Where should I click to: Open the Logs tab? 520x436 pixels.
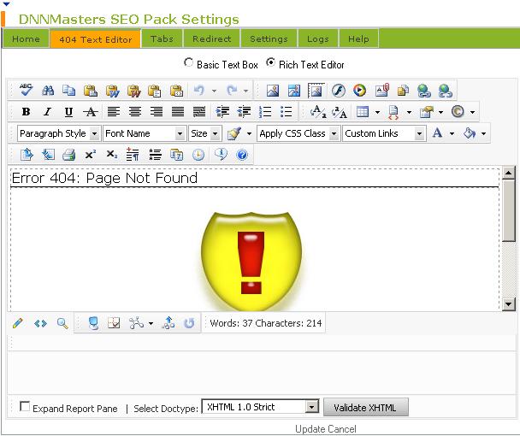pyautogui.click(x=317, y=38)
